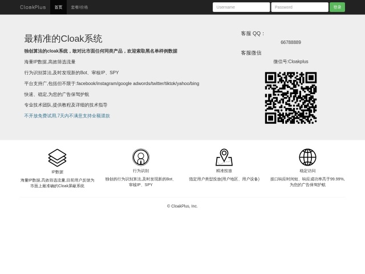Click the 稳定访问 feature label
365x274 pixels.
click(307, 171)
